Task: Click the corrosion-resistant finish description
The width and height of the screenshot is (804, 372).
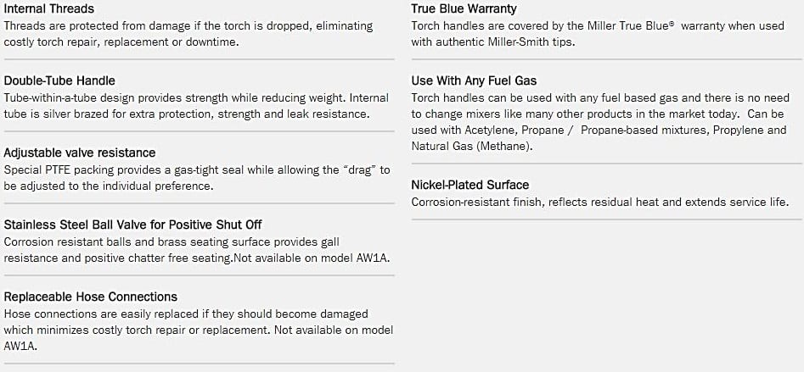Action: pos(600,203)
